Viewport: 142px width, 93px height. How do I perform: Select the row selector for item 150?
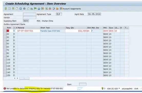pyautogui.click(x=5, y=75)
